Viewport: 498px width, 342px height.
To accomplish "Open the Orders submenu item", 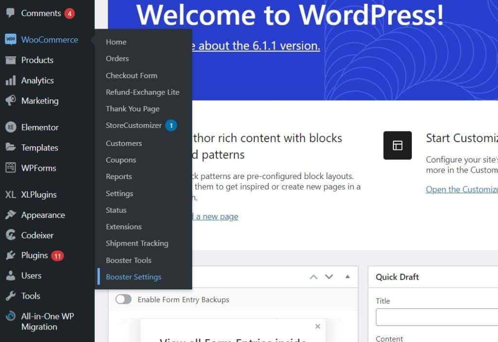I will pyautogui.click(x=118, y=58).
